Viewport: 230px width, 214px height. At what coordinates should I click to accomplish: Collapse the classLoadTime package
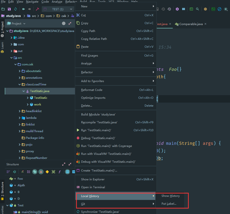tap(20, 84)
